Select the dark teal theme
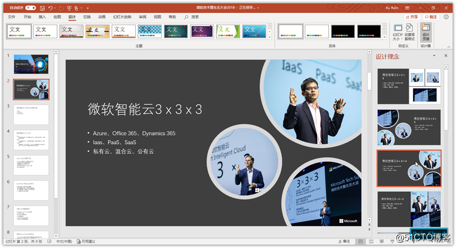 pyautogui.click(x=176, y=31)
